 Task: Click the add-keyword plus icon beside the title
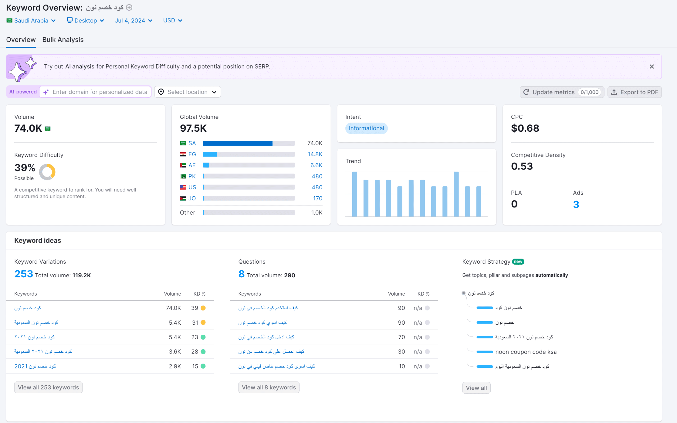tap(129, 8)
